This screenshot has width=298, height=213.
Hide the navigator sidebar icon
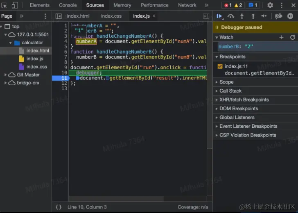[x=59, y=16]
